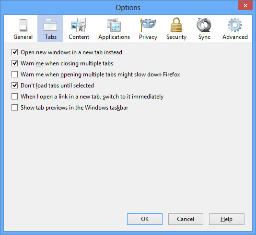Enable switching to new tab immediately

pyautogui.click(x=15, y=97)
